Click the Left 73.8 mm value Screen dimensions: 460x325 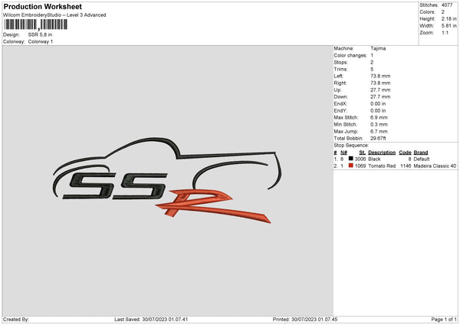[380, 76]
